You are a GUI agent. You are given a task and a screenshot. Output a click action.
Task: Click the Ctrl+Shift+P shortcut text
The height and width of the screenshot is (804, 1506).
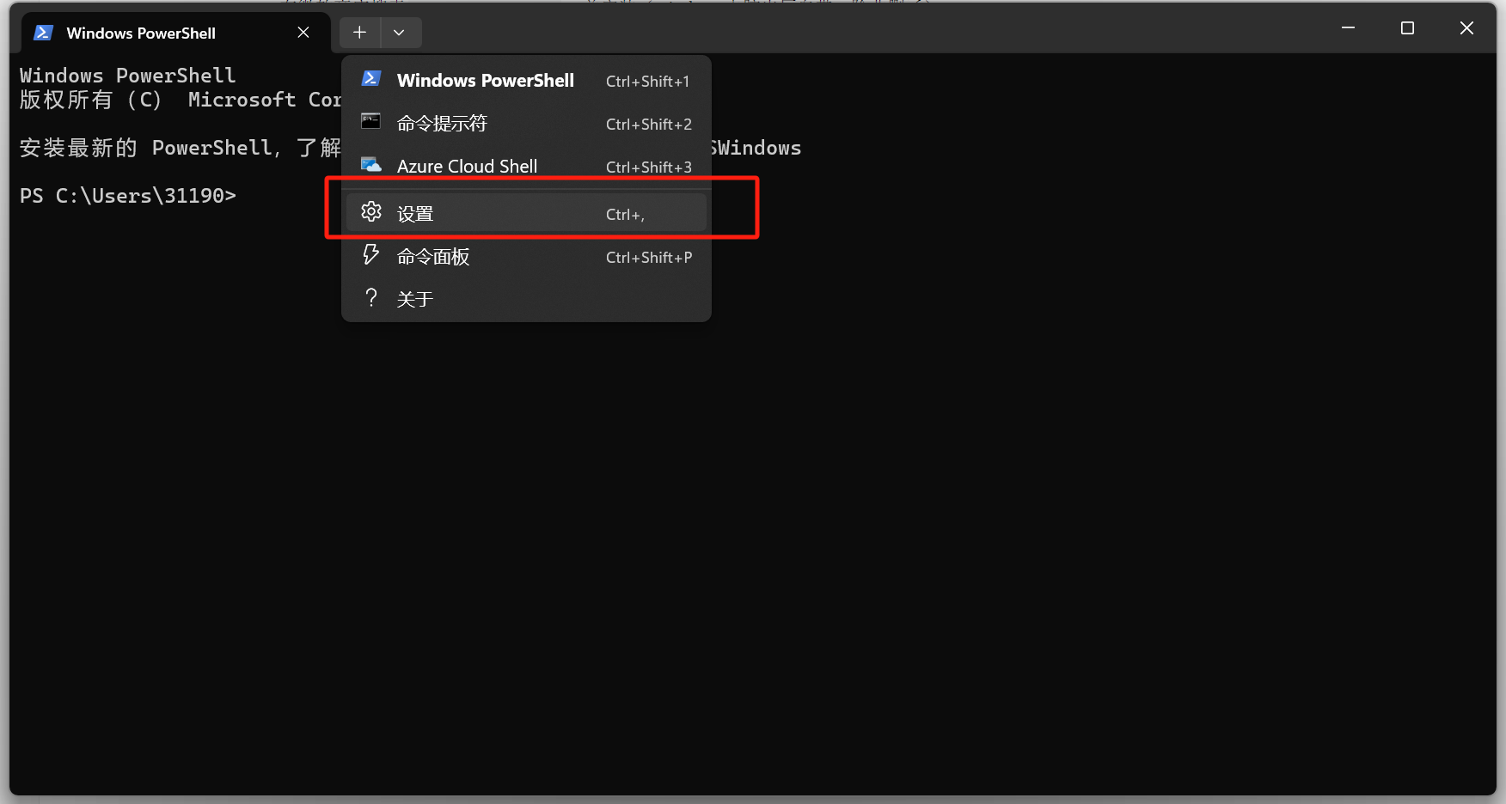(x=648, y=258)
